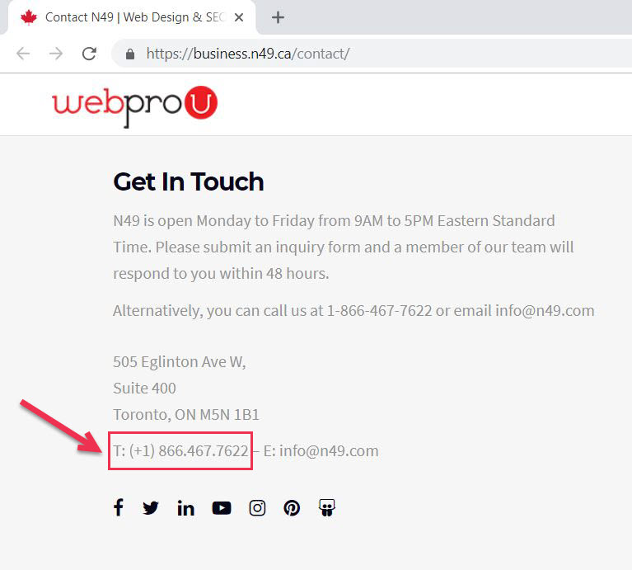
Task: Visit the LinkedIn profile icon
Action: point(186,508)
